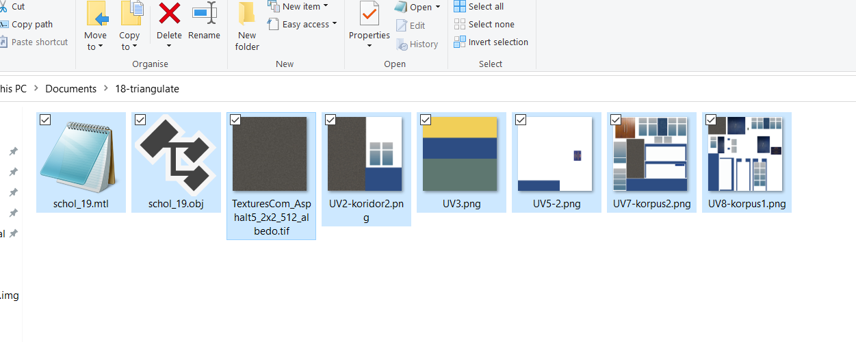Click the Cut scissors icon
The height and width of the screenshot is (342, 856).
(3, 6)
